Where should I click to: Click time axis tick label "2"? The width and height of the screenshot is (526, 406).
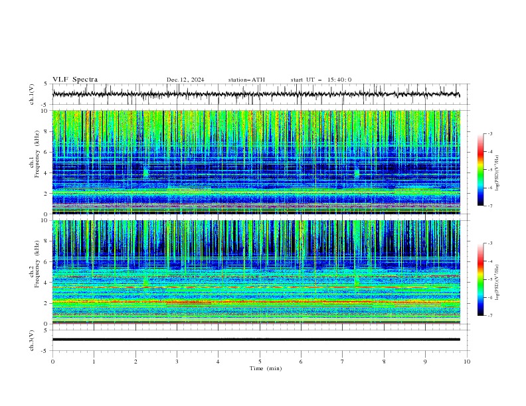[x=135, y=362]
